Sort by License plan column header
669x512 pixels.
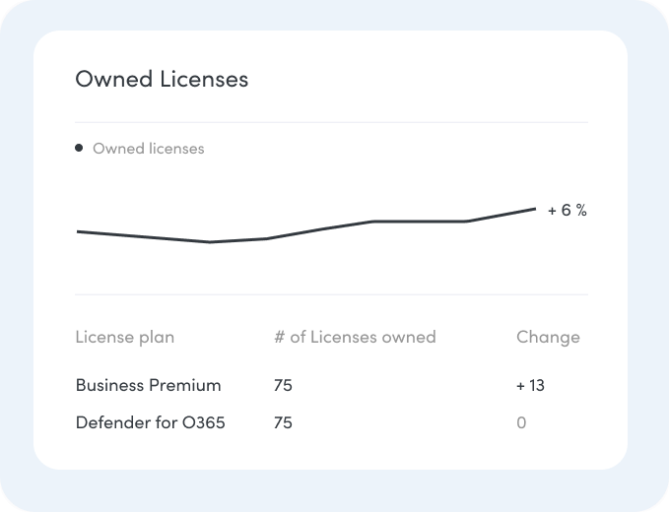(125, 337)
